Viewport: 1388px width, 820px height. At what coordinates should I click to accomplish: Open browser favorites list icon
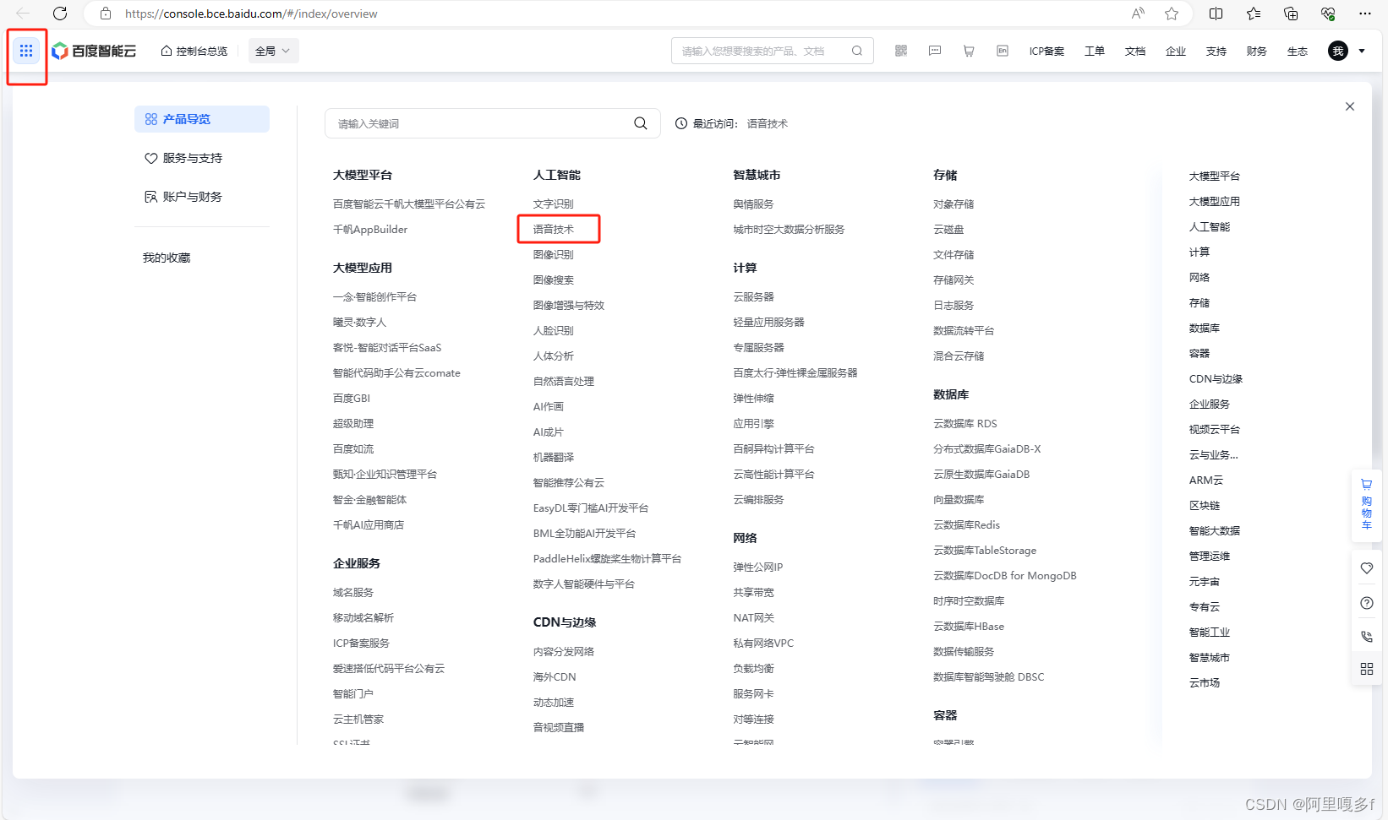[1254, 14]
